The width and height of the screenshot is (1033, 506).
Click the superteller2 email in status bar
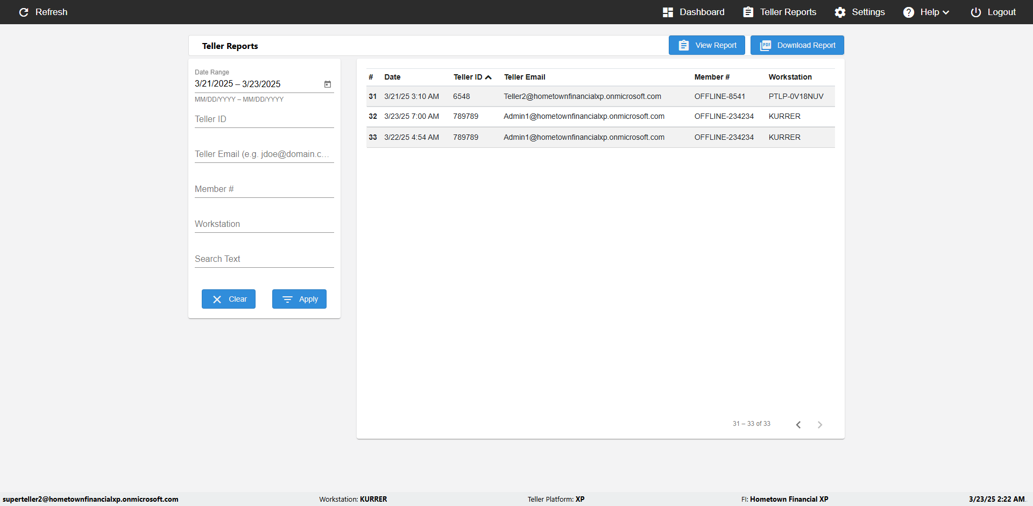90,499
